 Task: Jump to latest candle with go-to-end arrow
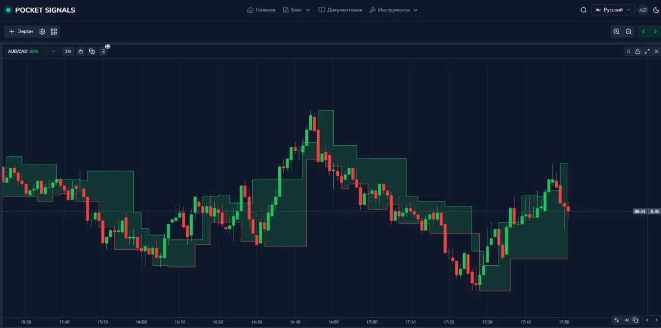tap(626, 320)
